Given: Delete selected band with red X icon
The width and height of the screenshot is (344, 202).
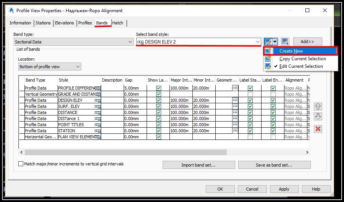Looking at the screenshot, I should [x=318, y=129].
